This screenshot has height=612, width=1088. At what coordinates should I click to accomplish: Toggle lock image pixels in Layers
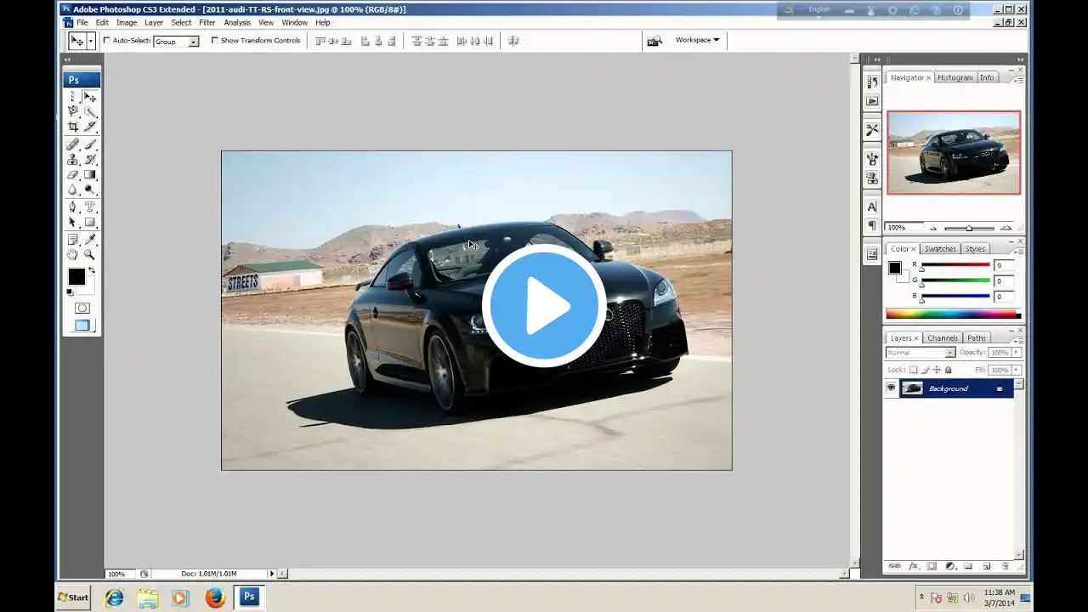pyautogui.click(x=926, y=370)
